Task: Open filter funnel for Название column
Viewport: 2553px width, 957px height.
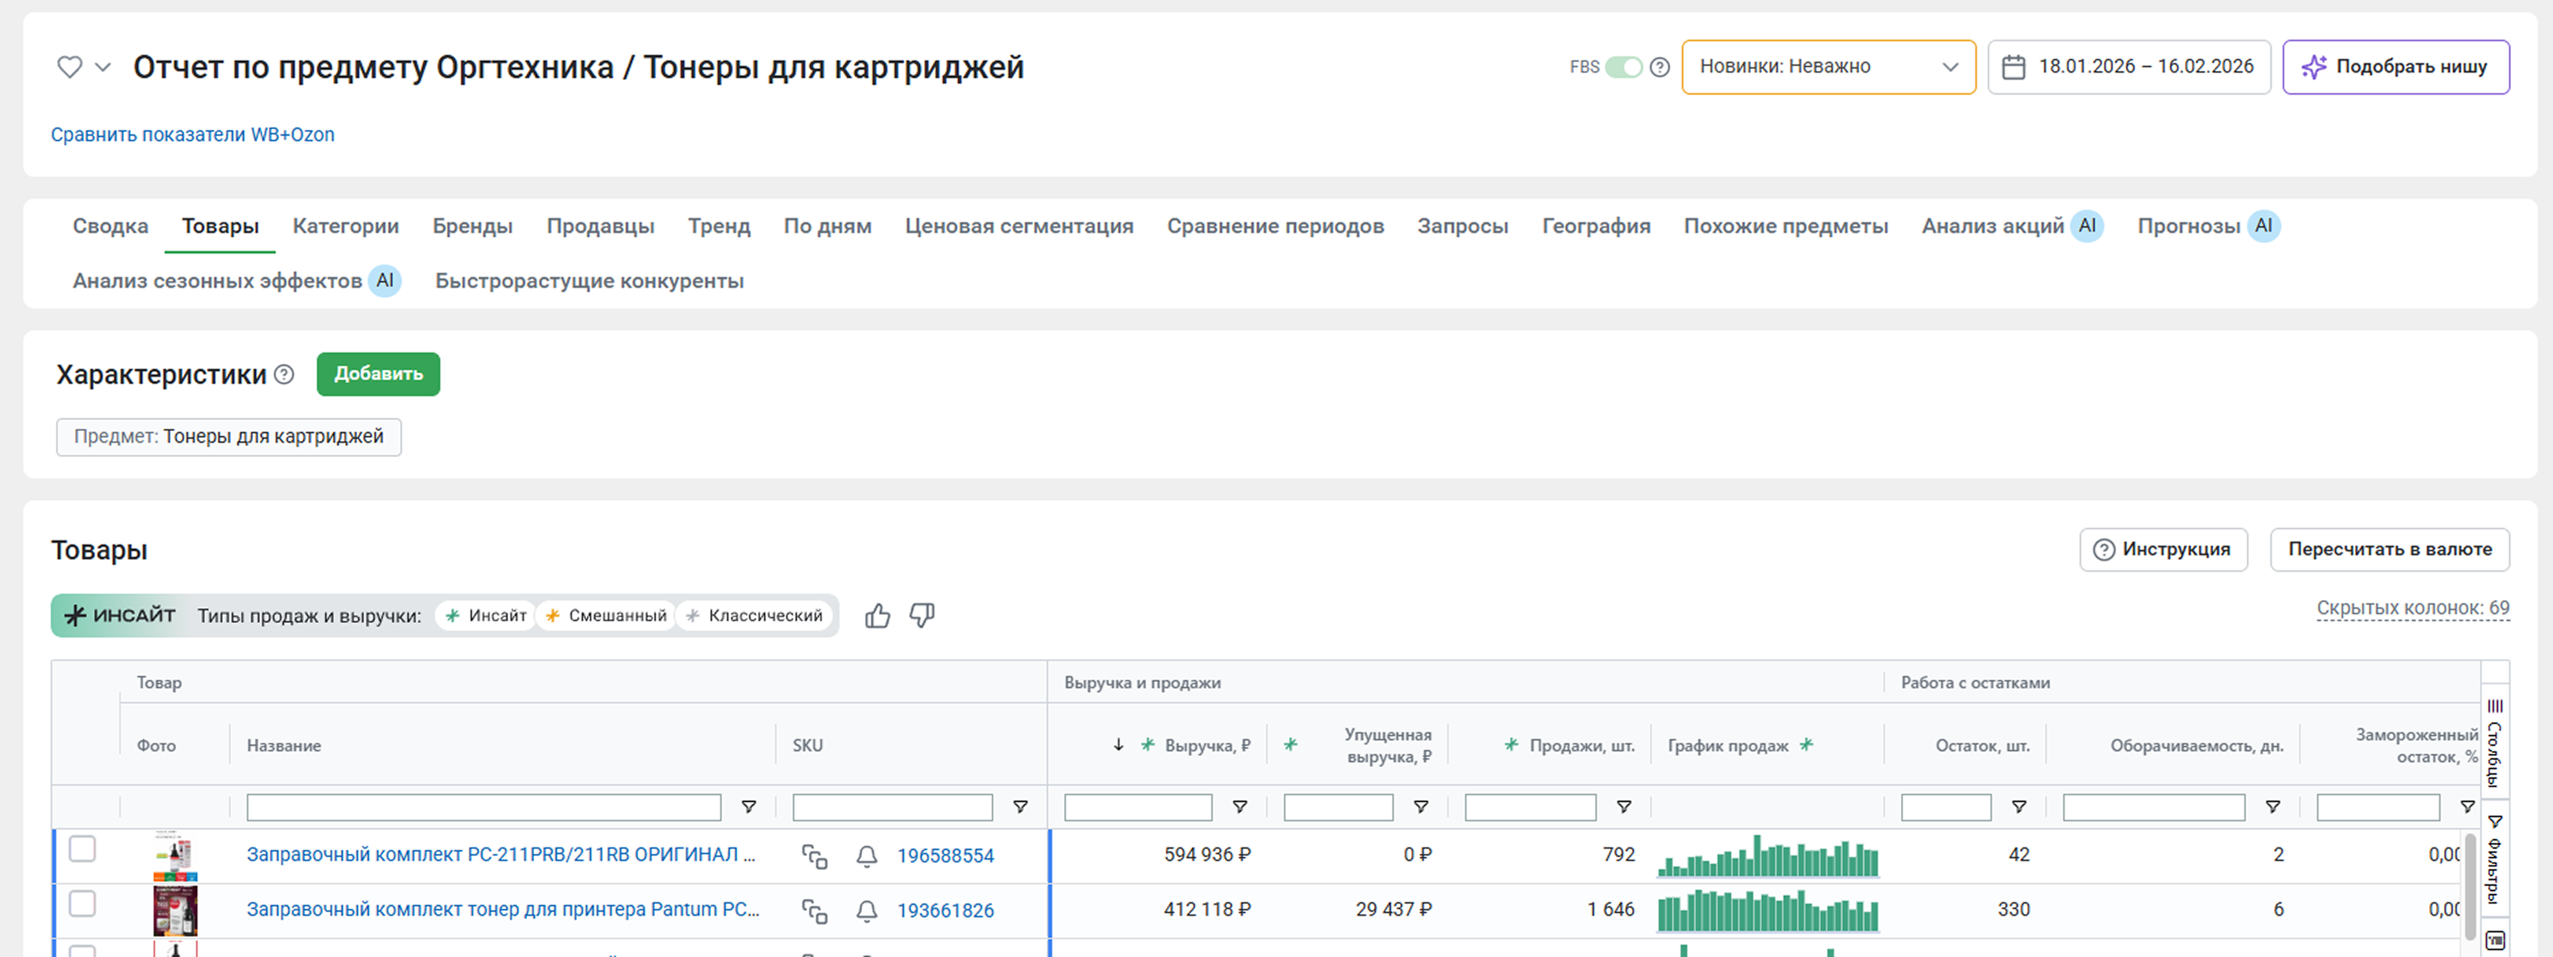Action: click(749, 808)
